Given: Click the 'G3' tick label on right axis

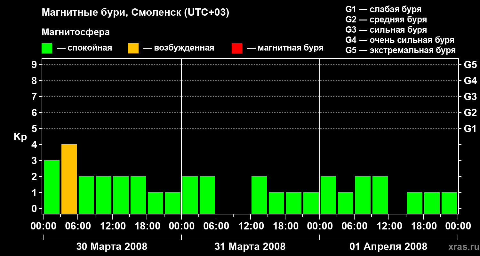Looking at the screenshot, I should pyautogui.click(x=470, y=97).
